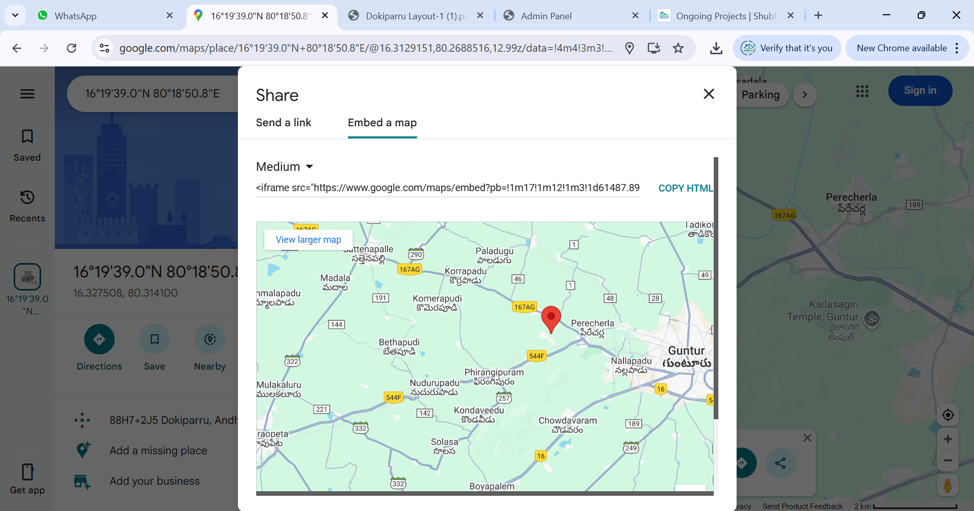Close the Share dialog

pyautogui.click(x=709, y=94)
